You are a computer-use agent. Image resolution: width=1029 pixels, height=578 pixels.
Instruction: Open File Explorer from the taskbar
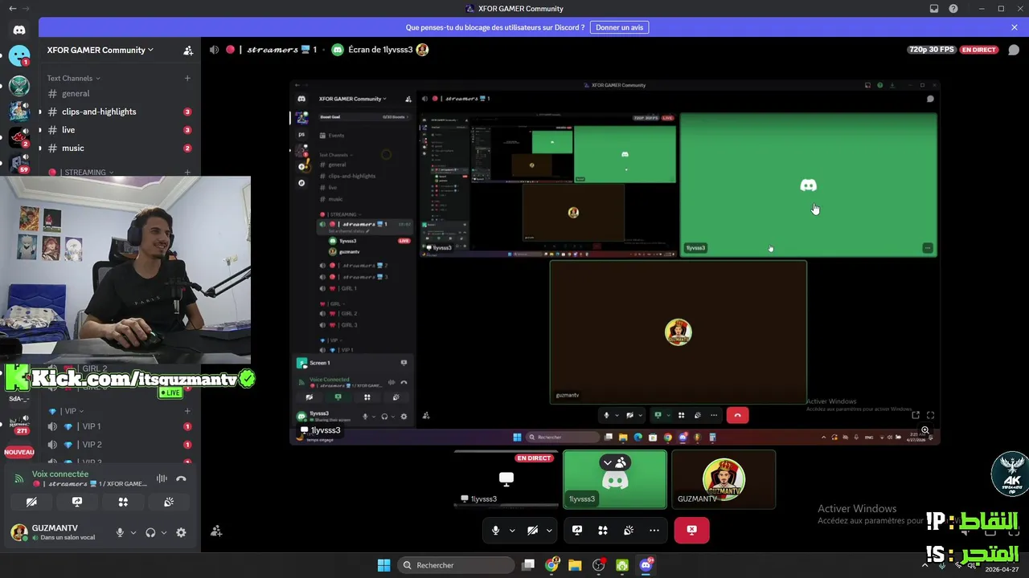[575, 565]
